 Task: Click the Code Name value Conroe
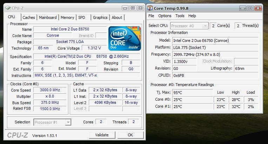coord(53,35)
